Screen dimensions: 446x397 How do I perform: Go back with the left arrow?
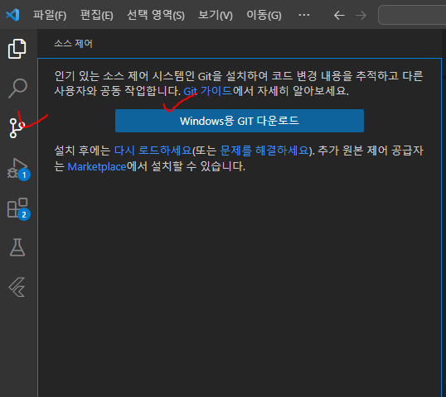tap(339, 15)
